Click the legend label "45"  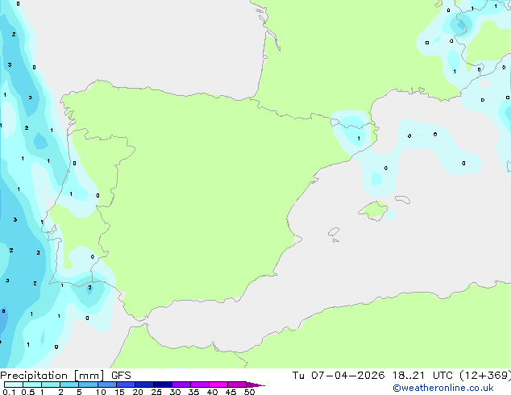[231, 392]
